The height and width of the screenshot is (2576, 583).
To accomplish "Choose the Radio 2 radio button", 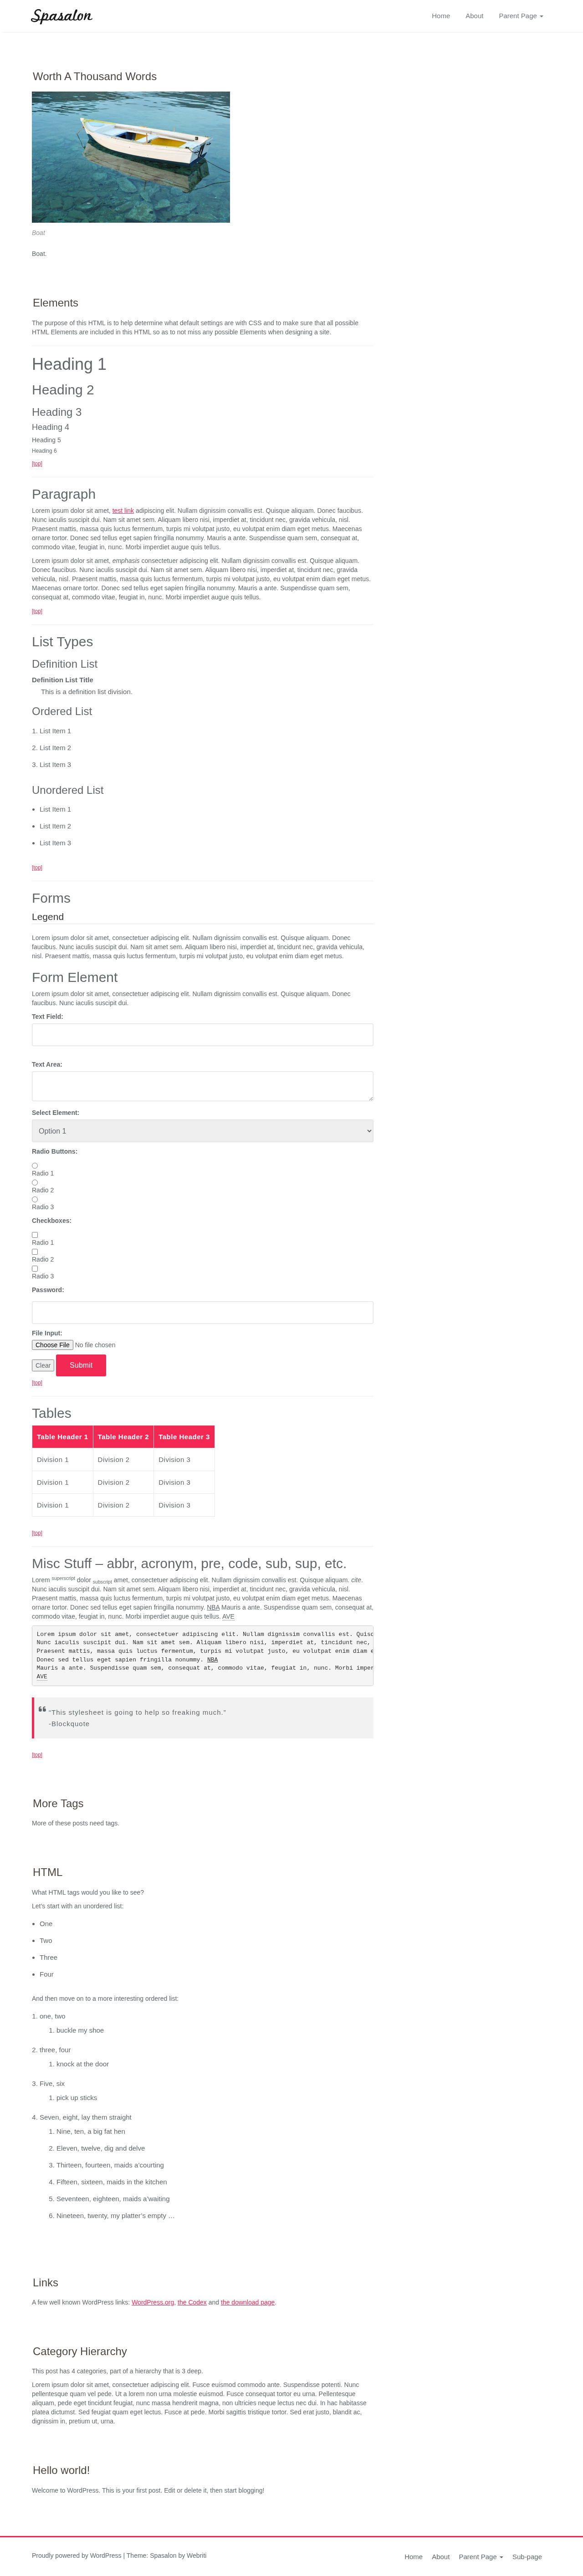I will coord(35,1183).
